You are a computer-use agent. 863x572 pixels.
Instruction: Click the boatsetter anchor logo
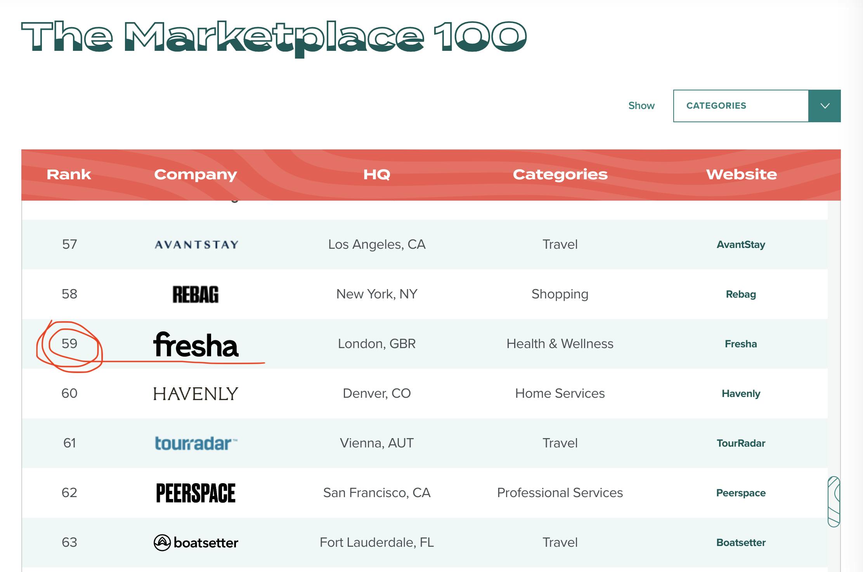tap(196, 542)
